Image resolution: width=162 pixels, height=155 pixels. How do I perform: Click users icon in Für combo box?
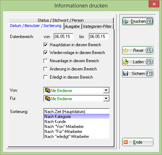coord(48,98)
